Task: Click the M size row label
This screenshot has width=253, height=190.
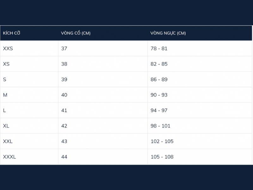Action: click(5, 95)
